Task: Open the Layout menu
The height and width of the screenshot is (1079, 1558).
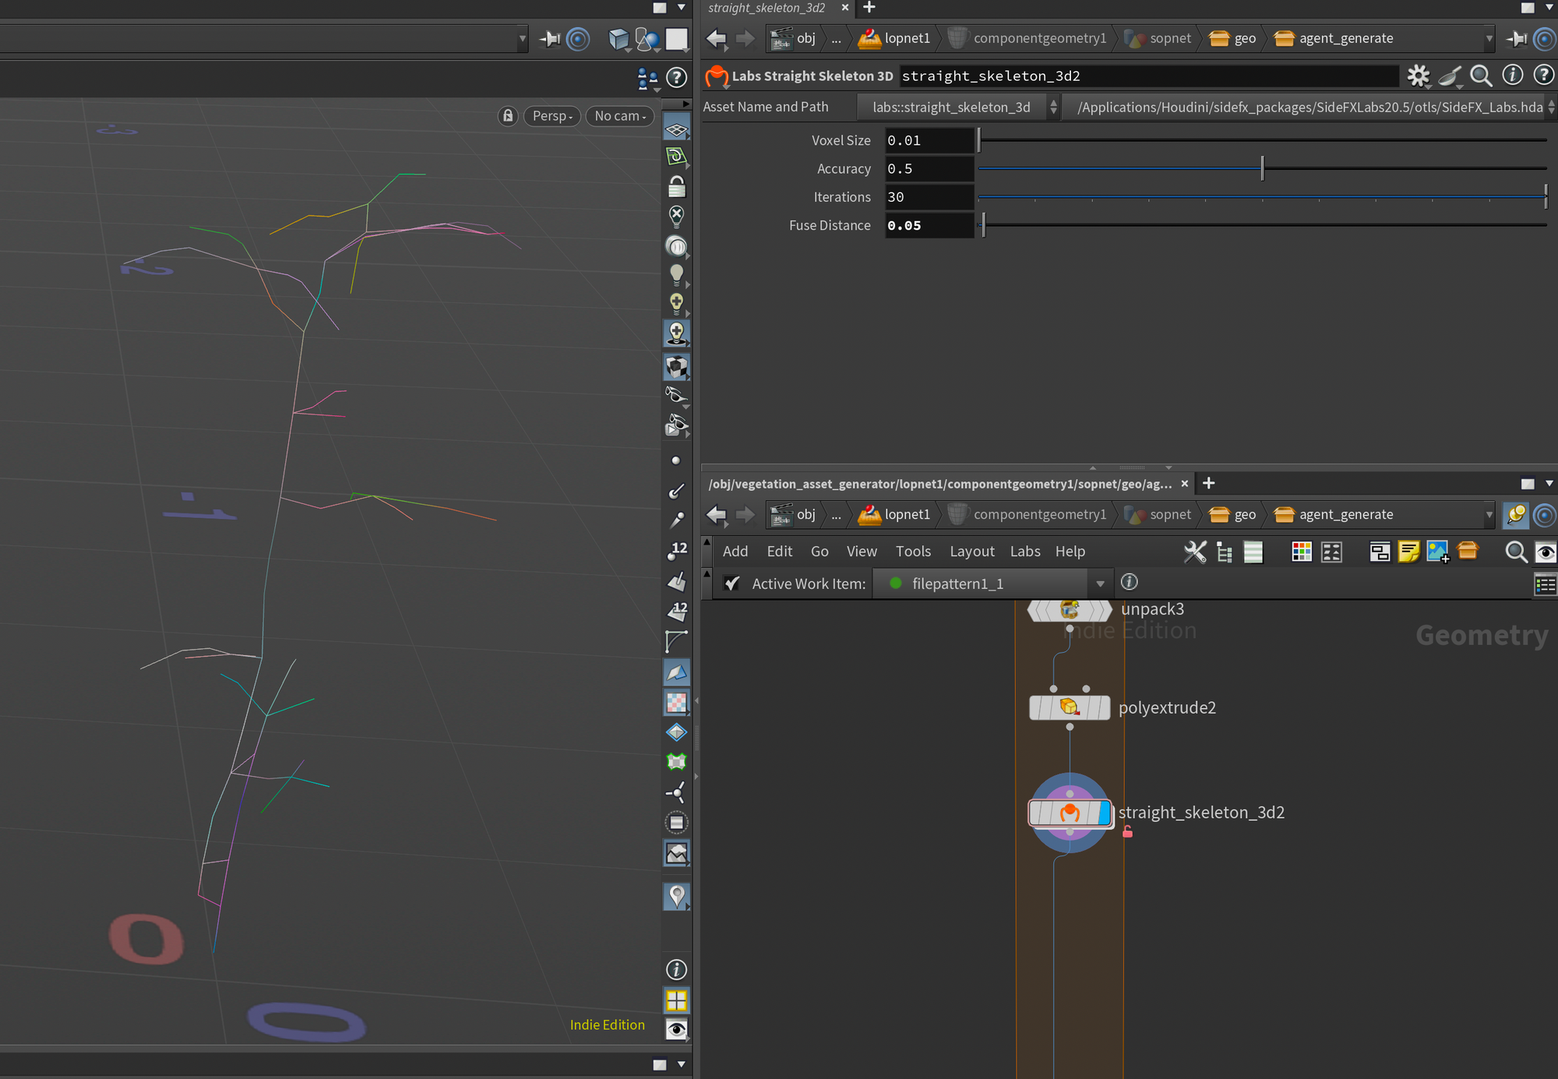Action: [x=971, y=552]
